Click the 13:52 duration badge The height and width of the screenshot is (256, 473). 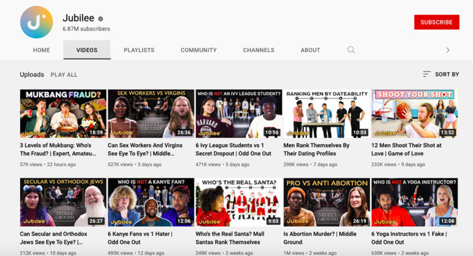coord(448,132)
